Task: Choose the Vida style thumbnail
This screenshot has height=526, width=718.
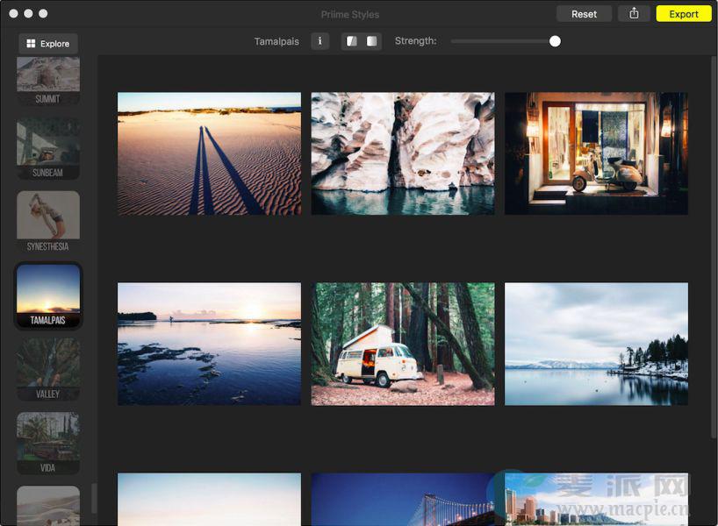Action: [x=48, y=443]
